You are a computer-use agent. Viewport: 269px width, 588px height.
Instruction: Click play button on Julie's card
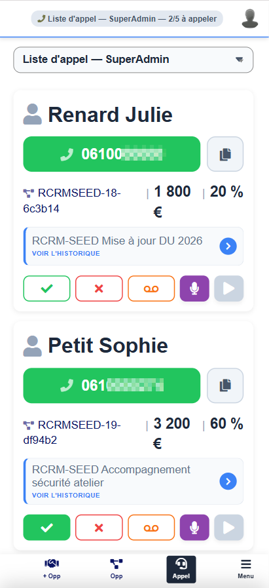pyautogui.click(x=229, y=288)
